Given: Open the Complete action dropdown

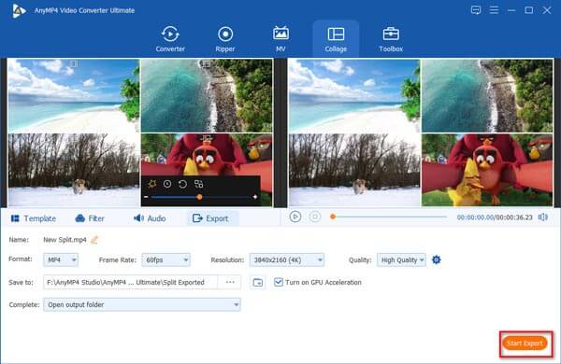Looking at the screenshot, I should coord(142,304).
